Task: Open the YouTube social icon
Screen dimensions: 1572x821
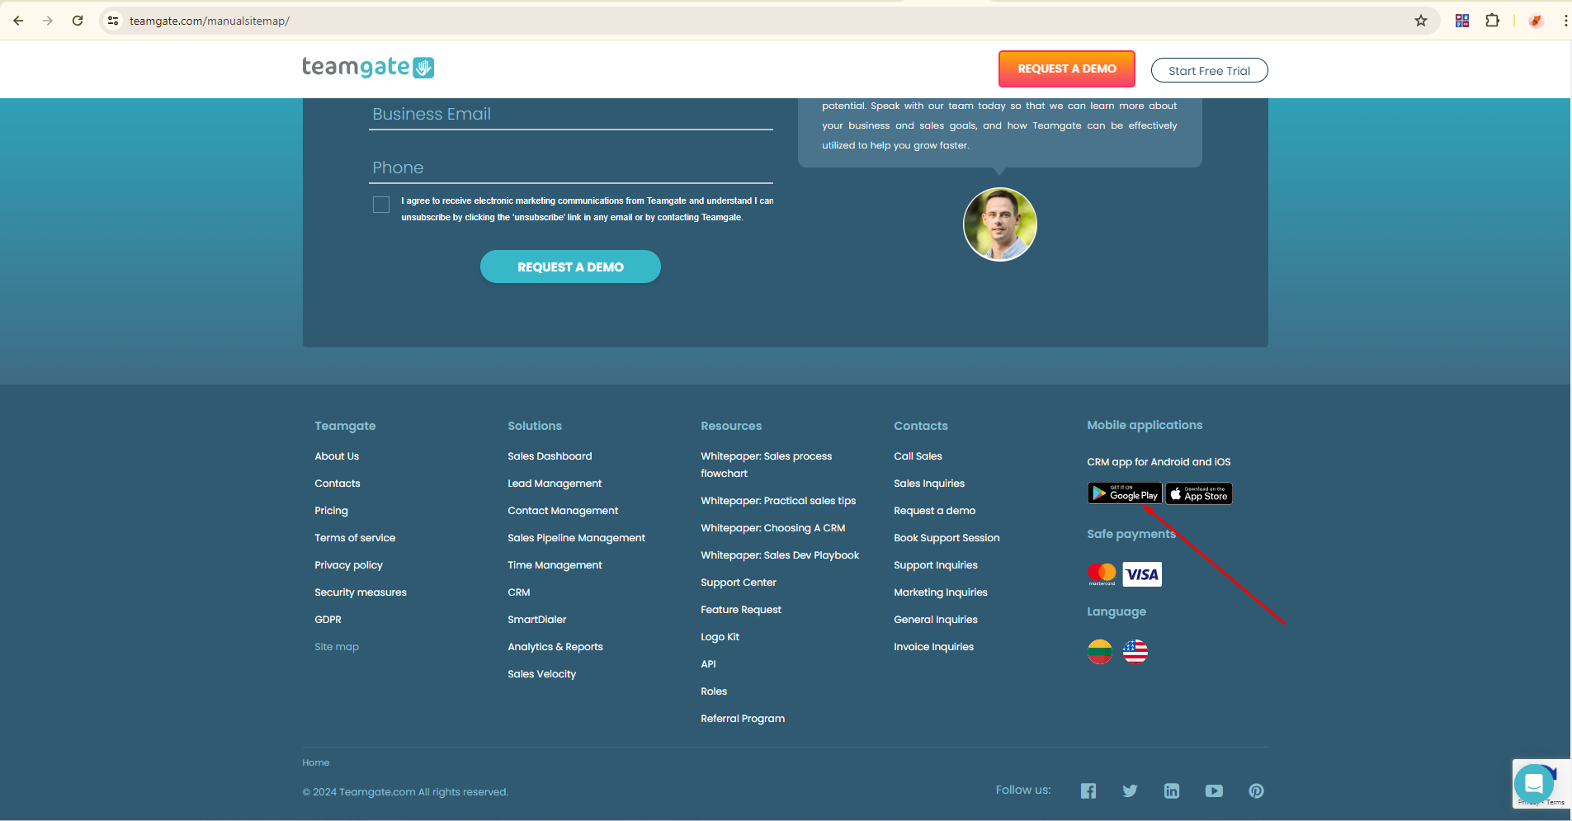Action: 1214,790
